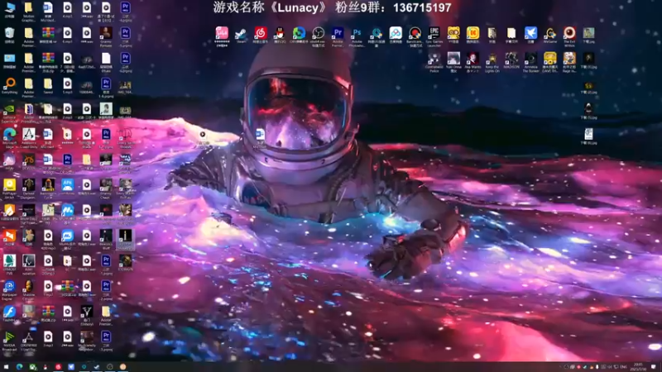Launch Keep the Lights On game
Viewport: 662px width, 372px height.
pyautogui.click(x=492, y=62)
